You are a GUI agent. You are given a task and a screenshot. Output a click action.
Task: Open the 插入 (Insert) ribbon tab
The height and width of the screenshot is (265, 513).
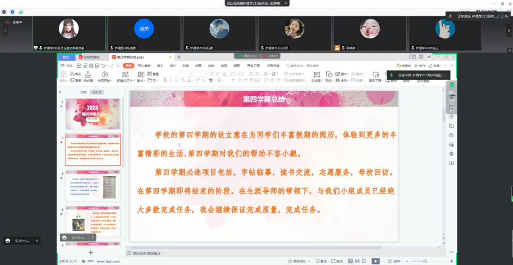160,65
